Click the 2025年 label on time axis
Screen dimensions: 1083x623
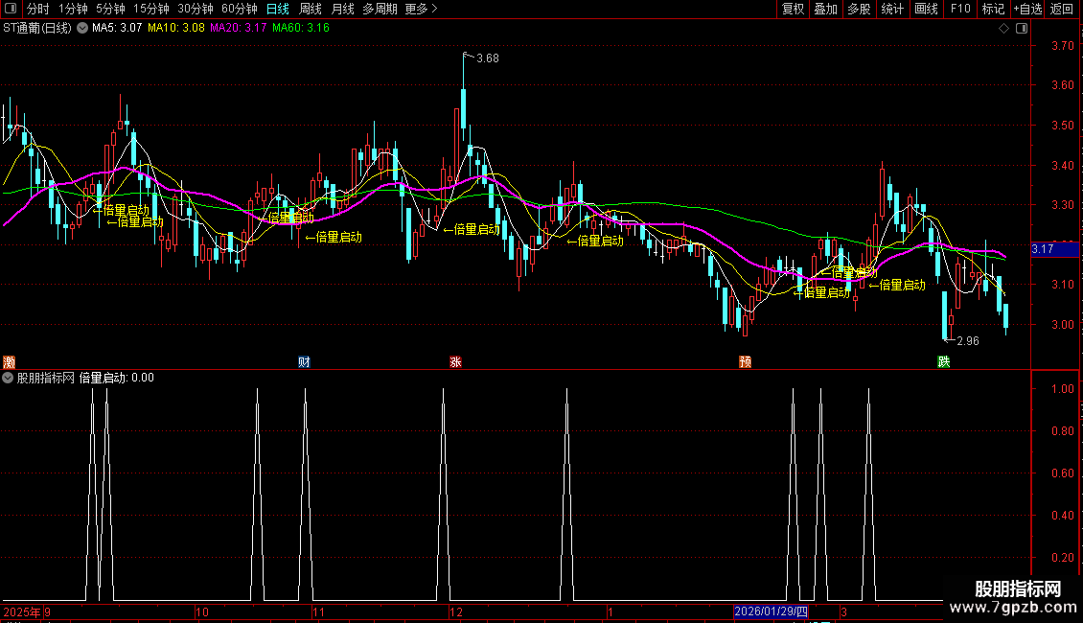pyautogui.click(x=22, y=611)
